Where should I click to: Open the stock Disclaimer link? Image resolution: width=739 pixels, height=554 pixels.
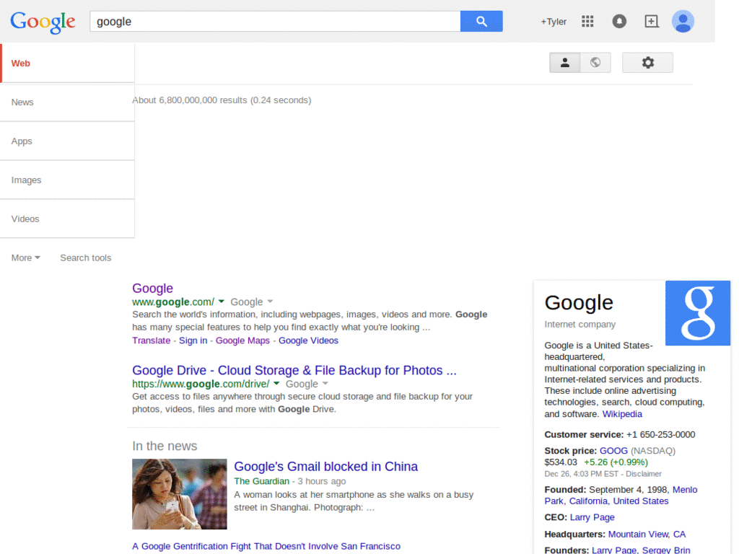click(x=643, y=474)
